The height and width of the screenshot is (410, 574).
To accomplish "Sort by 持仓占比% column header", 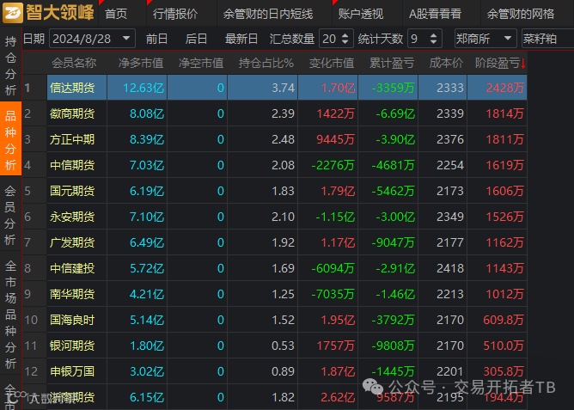I will tap(266, 63).
